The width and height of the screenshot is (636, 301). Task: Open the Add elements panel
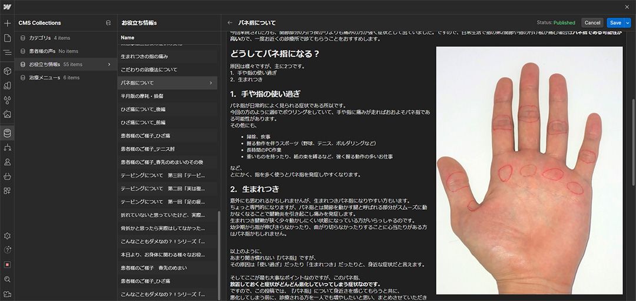[7, 24]
